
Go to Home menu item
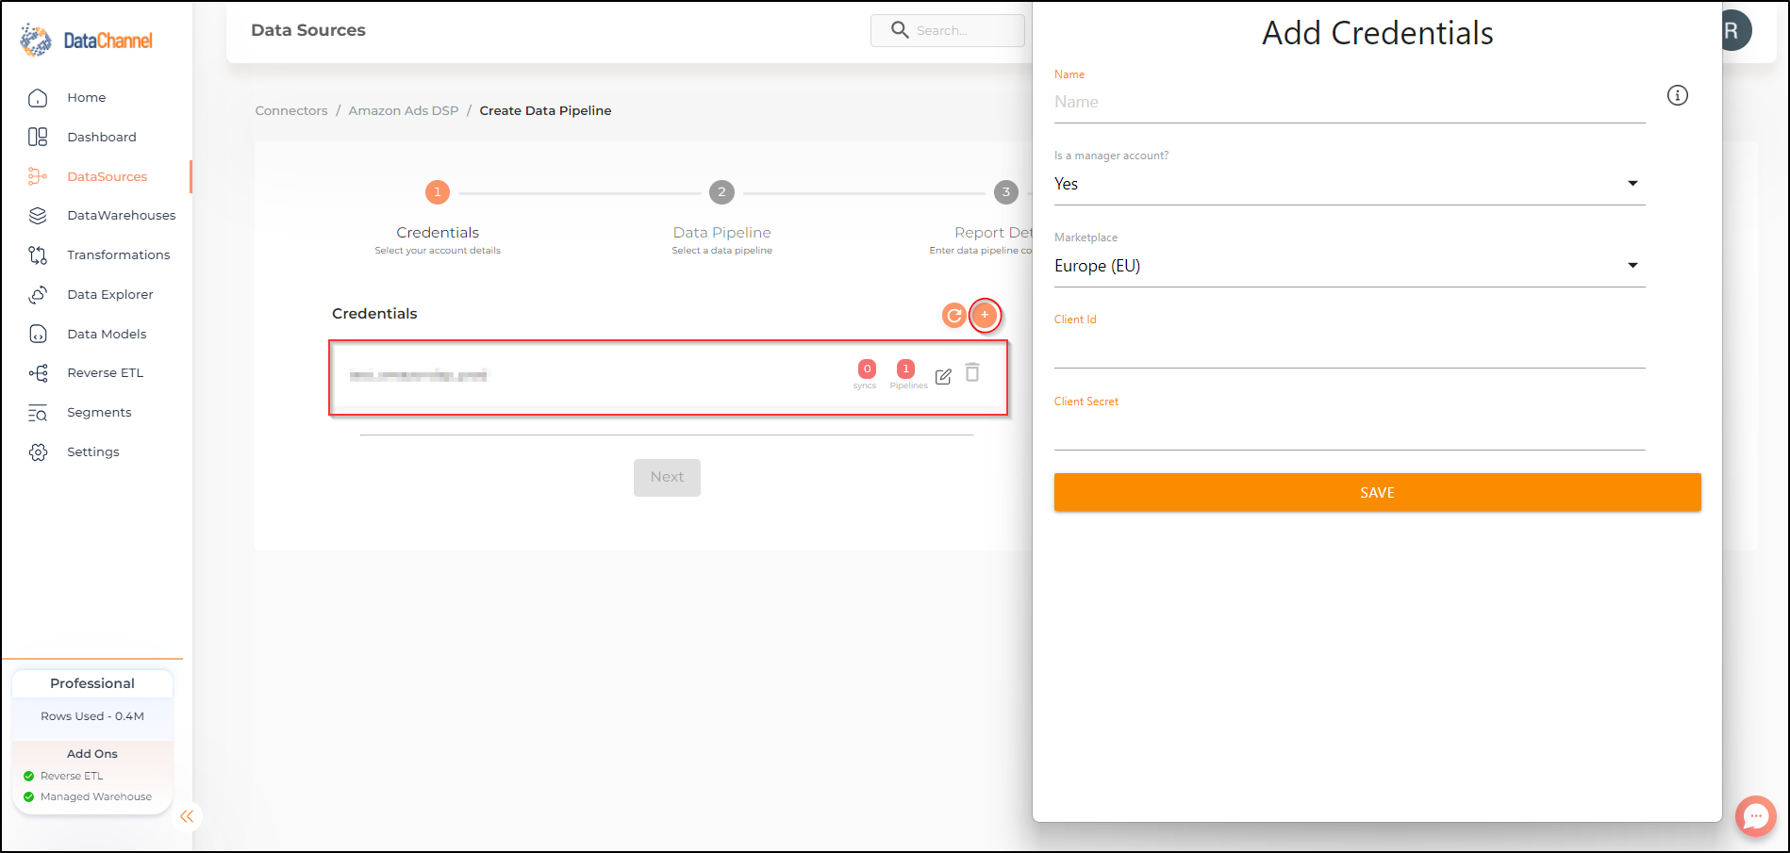[87, 98]
